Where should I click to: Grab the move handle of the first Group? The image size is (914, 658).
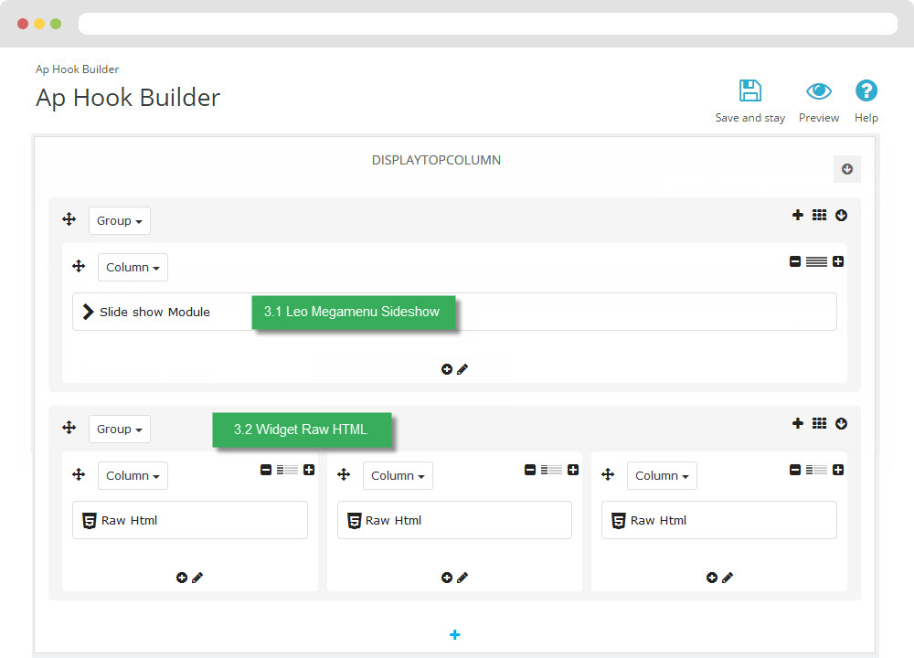[69, 219]
